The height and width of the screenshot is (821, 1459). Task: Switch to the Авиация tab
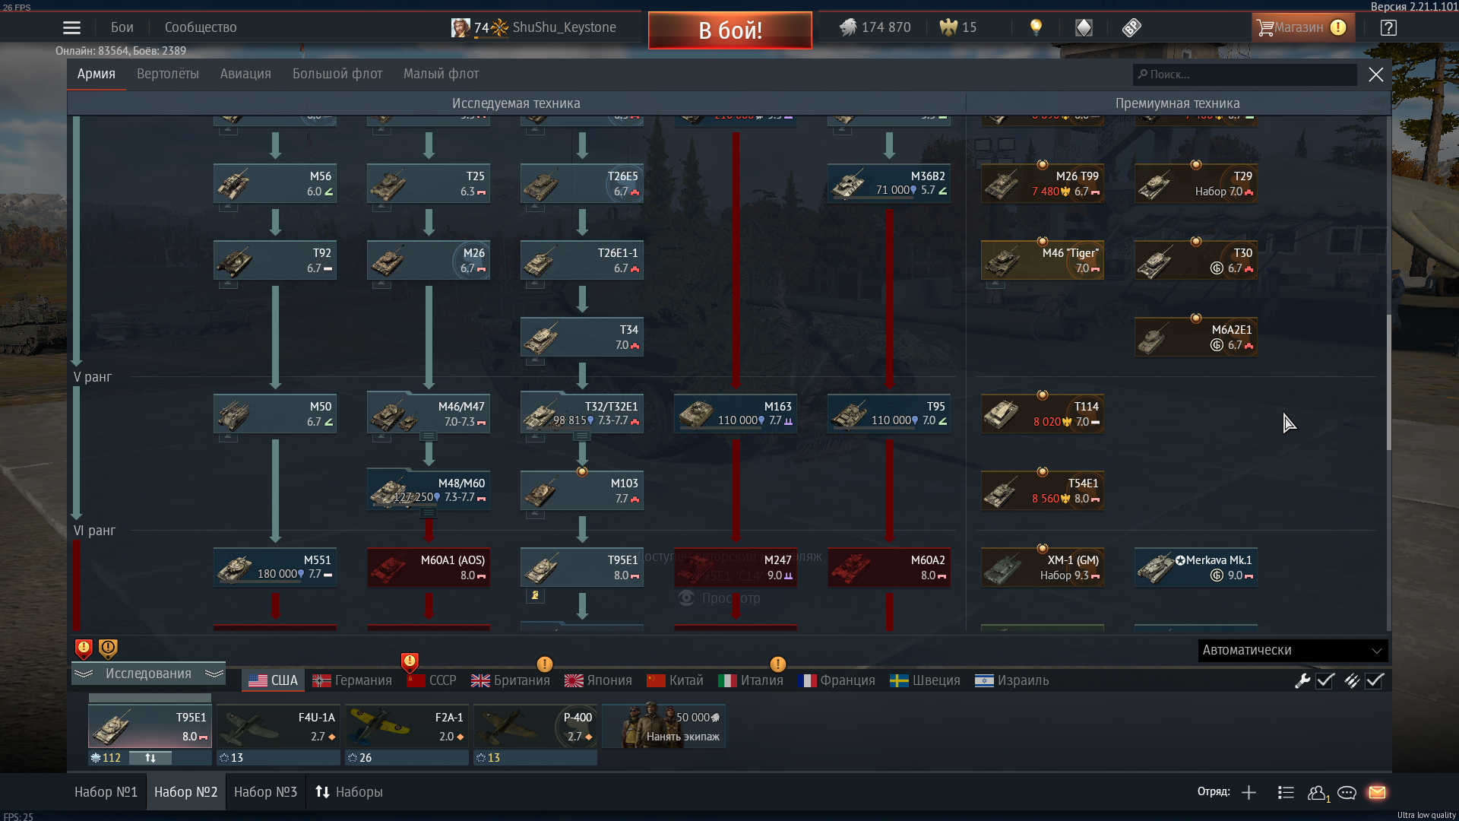coord(245,74)
